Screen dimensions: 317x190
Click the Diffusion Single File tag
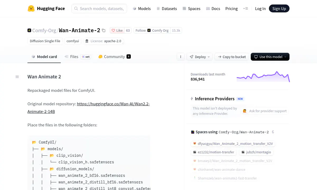pyautogui.click(x=45, y=41)
